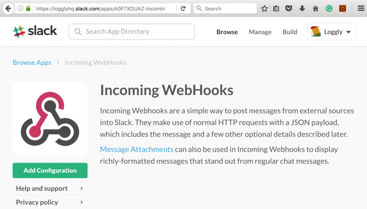Viewport: 367px width, 209px height.
Task: Focus the Search App Directory field
Action: (136, 31)
